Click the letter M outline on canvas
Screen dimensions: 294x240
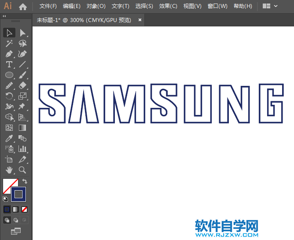coord(124,104)
